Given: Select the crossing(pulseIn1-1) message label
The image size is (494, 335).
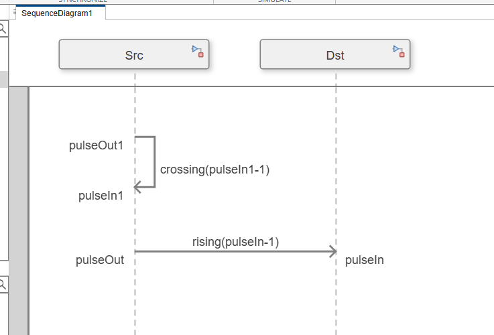Looking at the screenshot, I should [214, 170].
